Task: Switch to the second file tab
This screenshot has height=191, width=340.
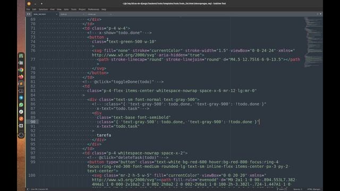Action: (72, 14)
